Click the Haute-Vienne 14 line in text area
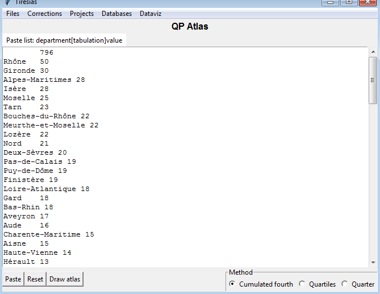 (37, 252)
